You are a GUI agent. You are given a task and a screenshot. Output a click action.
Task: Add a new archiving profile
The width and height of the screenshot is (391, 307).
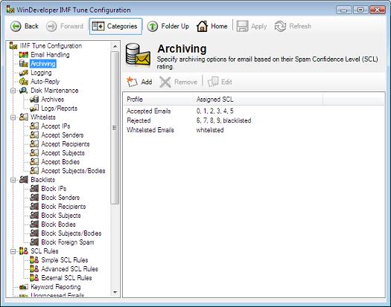140,82
